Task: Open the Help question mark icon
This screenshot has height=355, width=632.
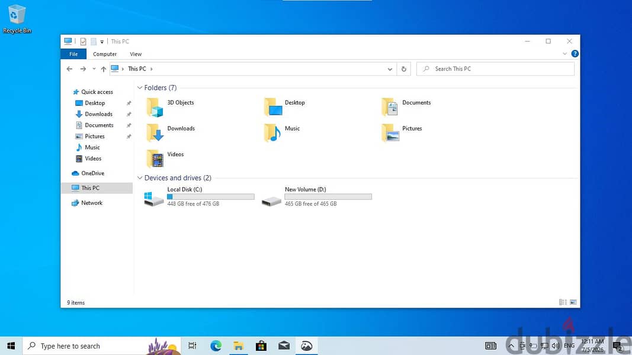Action: coord(575,53)
